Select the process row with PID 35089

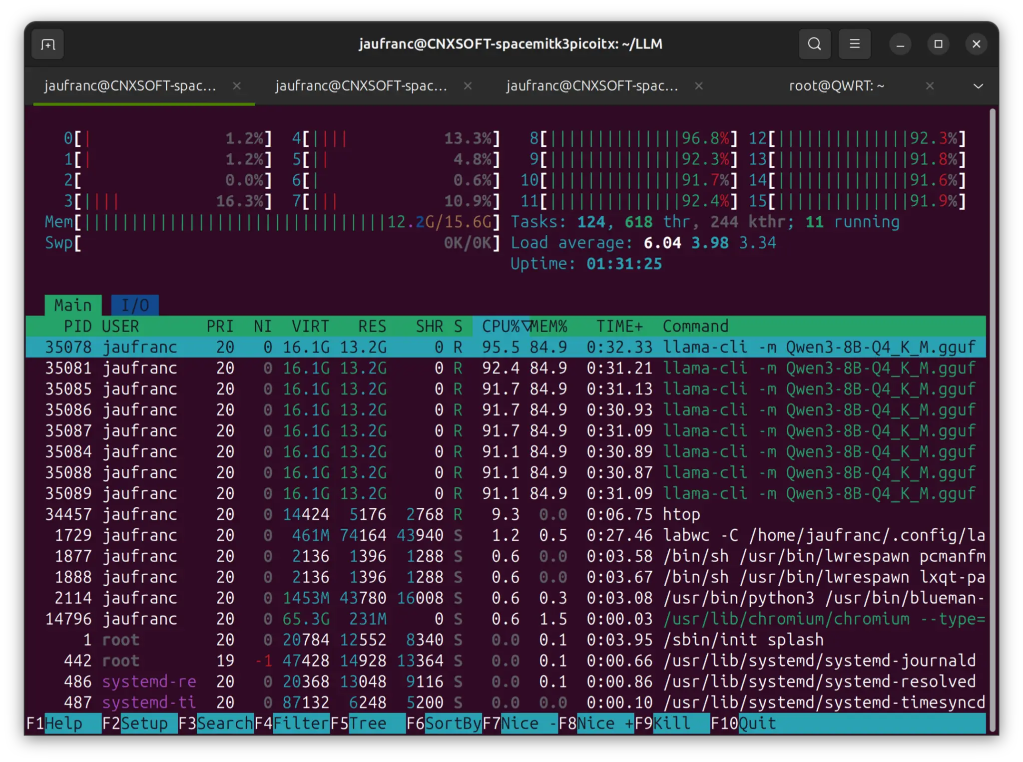pos(506,493)
